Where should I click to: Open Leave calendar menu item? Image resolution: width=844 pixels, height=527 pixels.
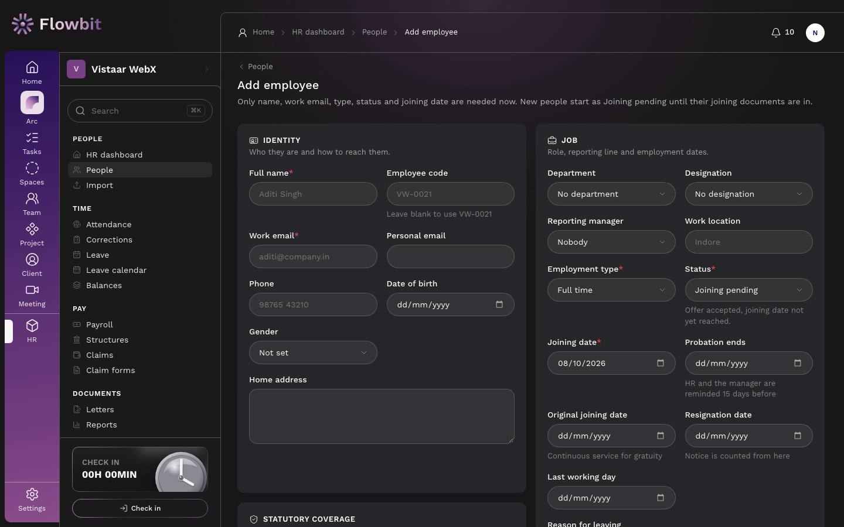click(140, 270)
